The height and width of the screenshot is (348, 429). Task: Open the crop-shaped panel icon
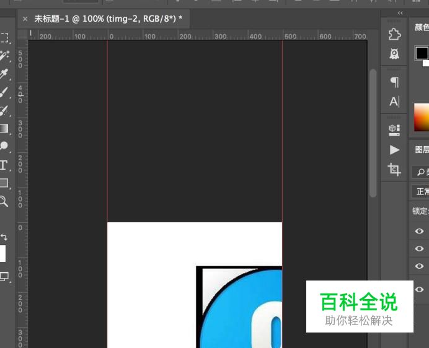pyautogui.click(x=394, y=170)
